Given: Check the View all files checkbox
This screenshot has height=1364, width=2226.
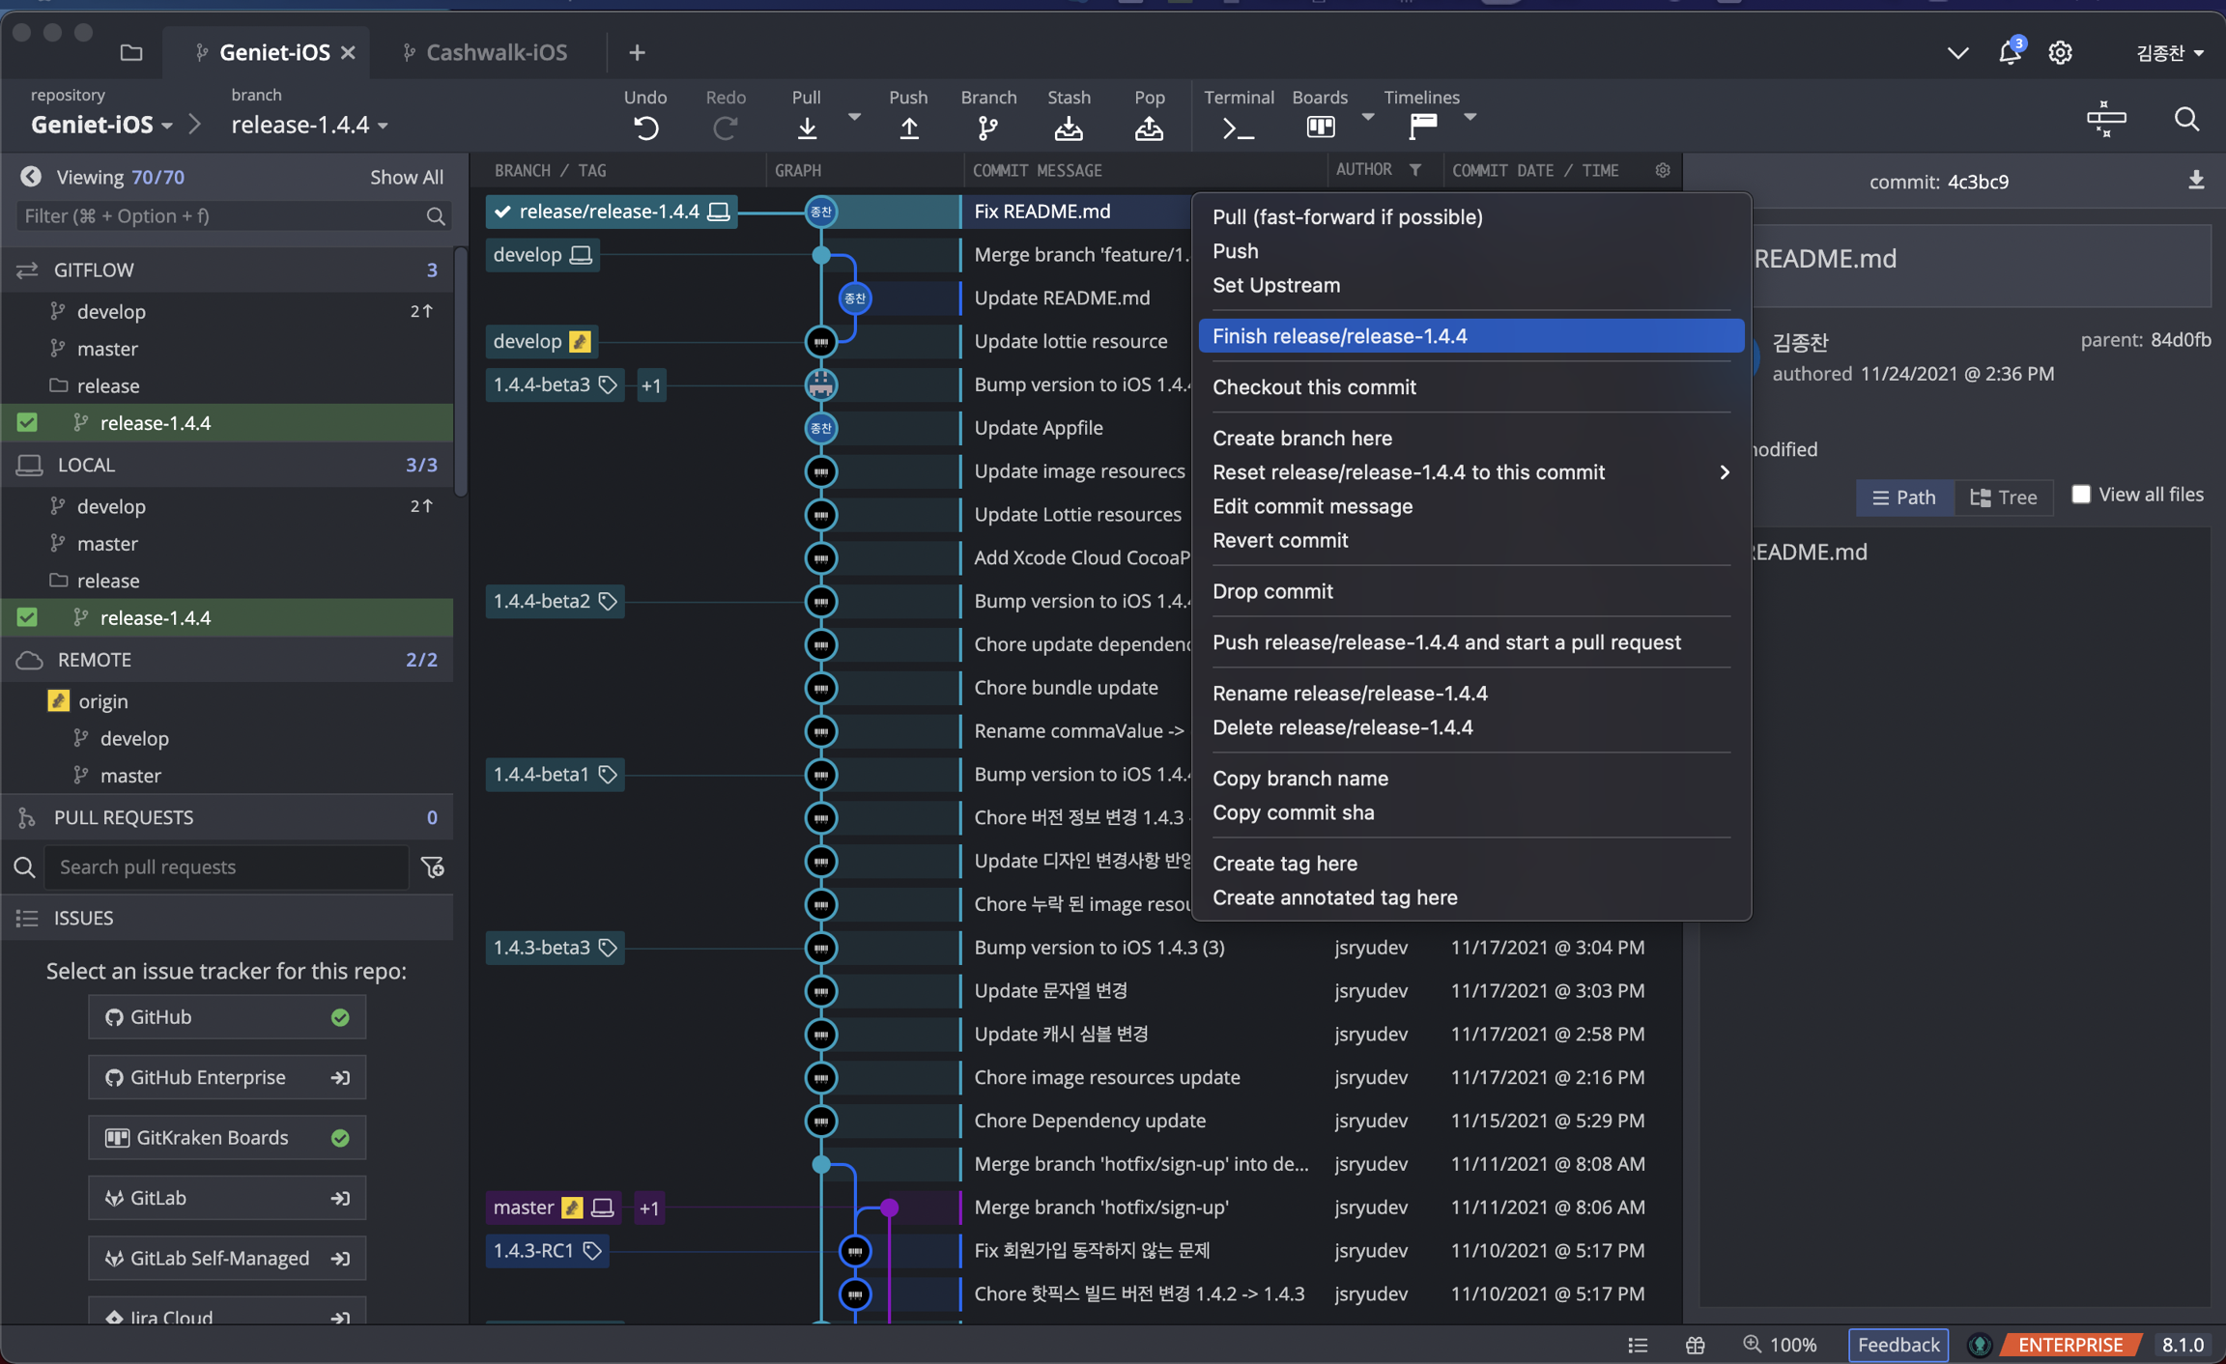Looking at the screenshot, I should [x=2081, y=495].
